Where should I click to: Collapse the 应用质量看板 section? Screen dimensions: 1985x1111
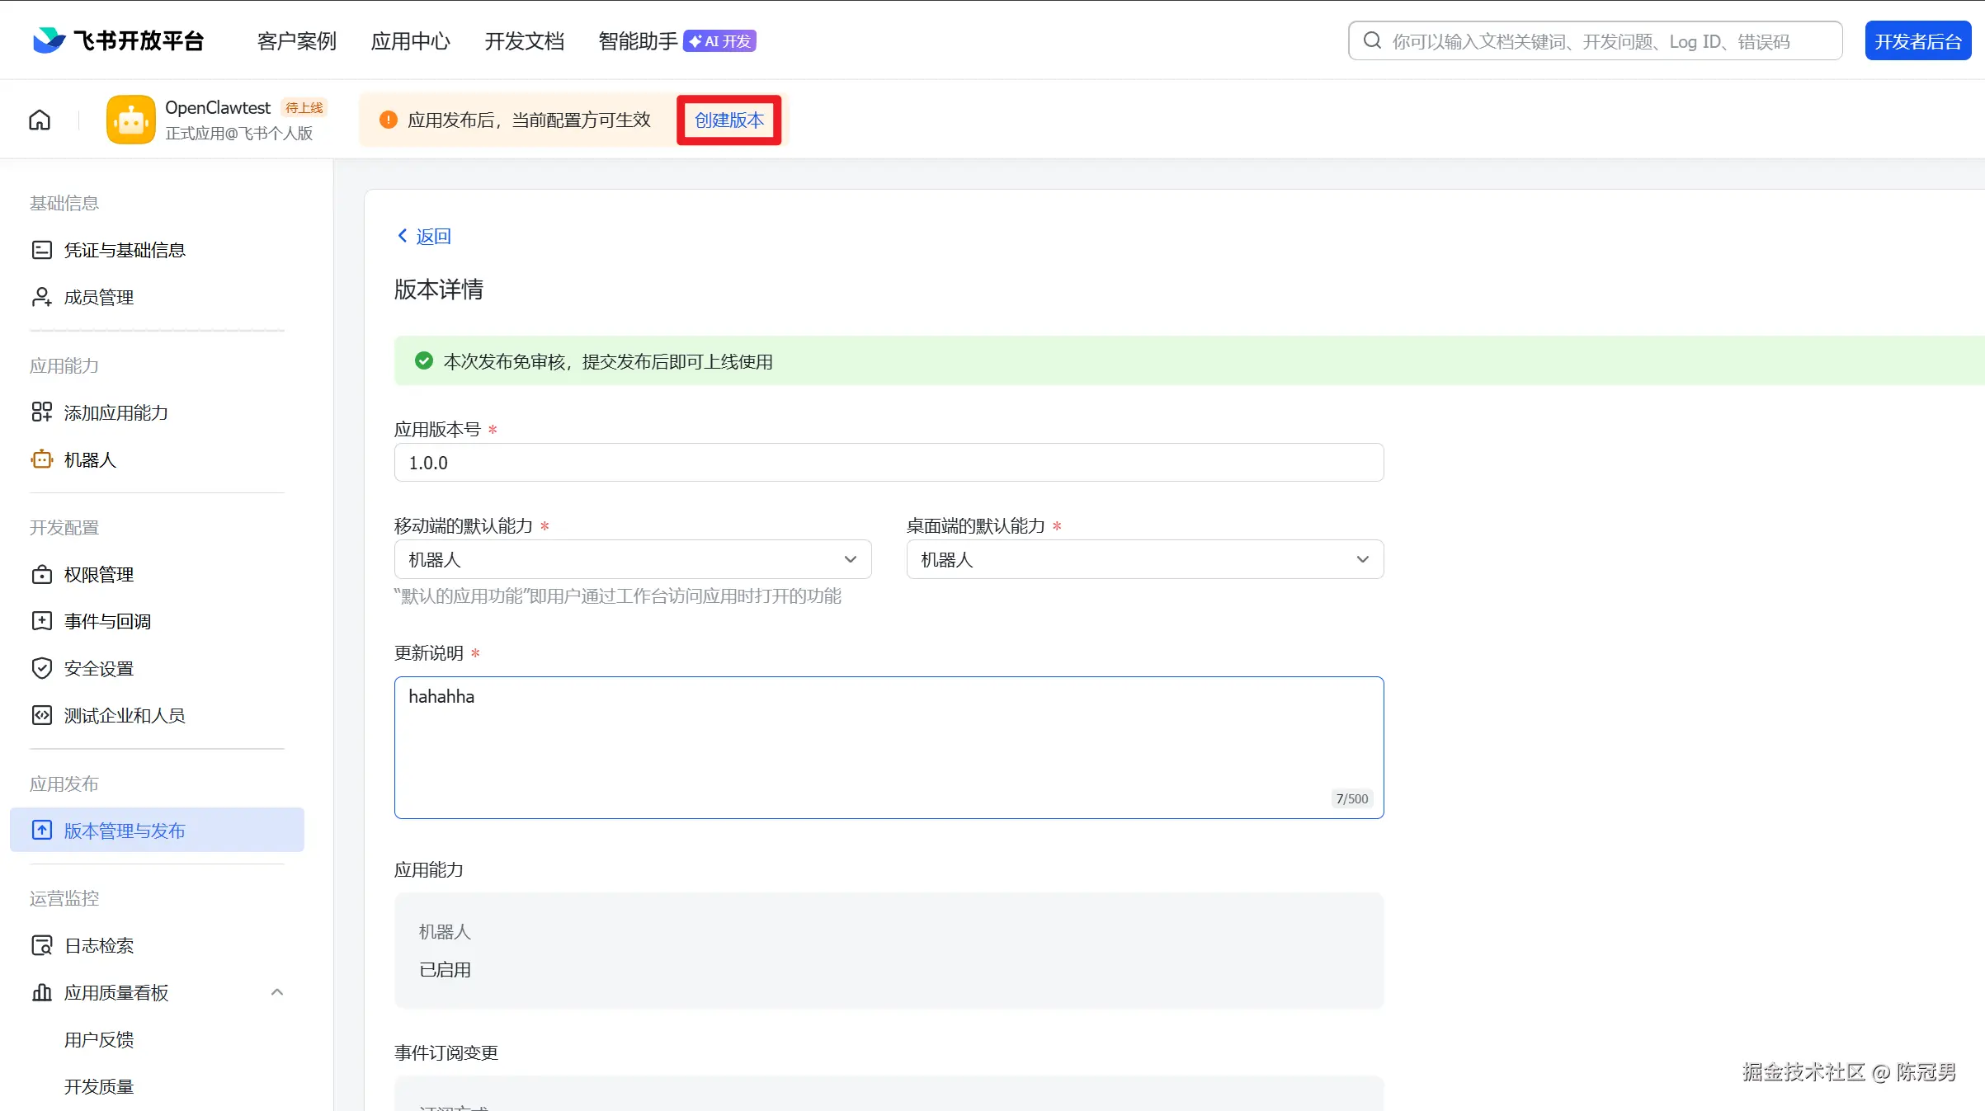(x=277, y=992)
